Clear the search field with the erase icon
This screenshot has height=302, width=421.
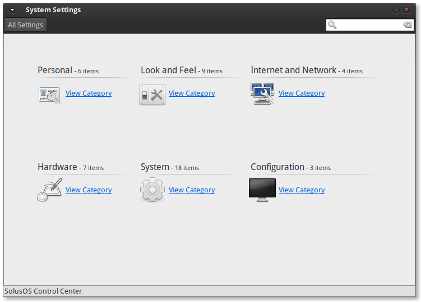click(408, 25)
